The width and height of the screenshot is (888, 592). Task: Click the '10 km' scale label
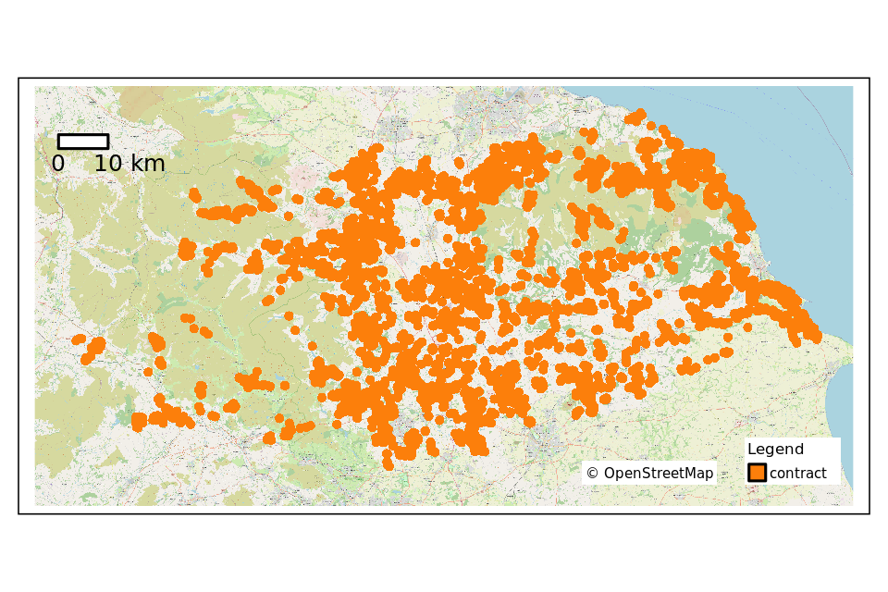coord(129,164)
